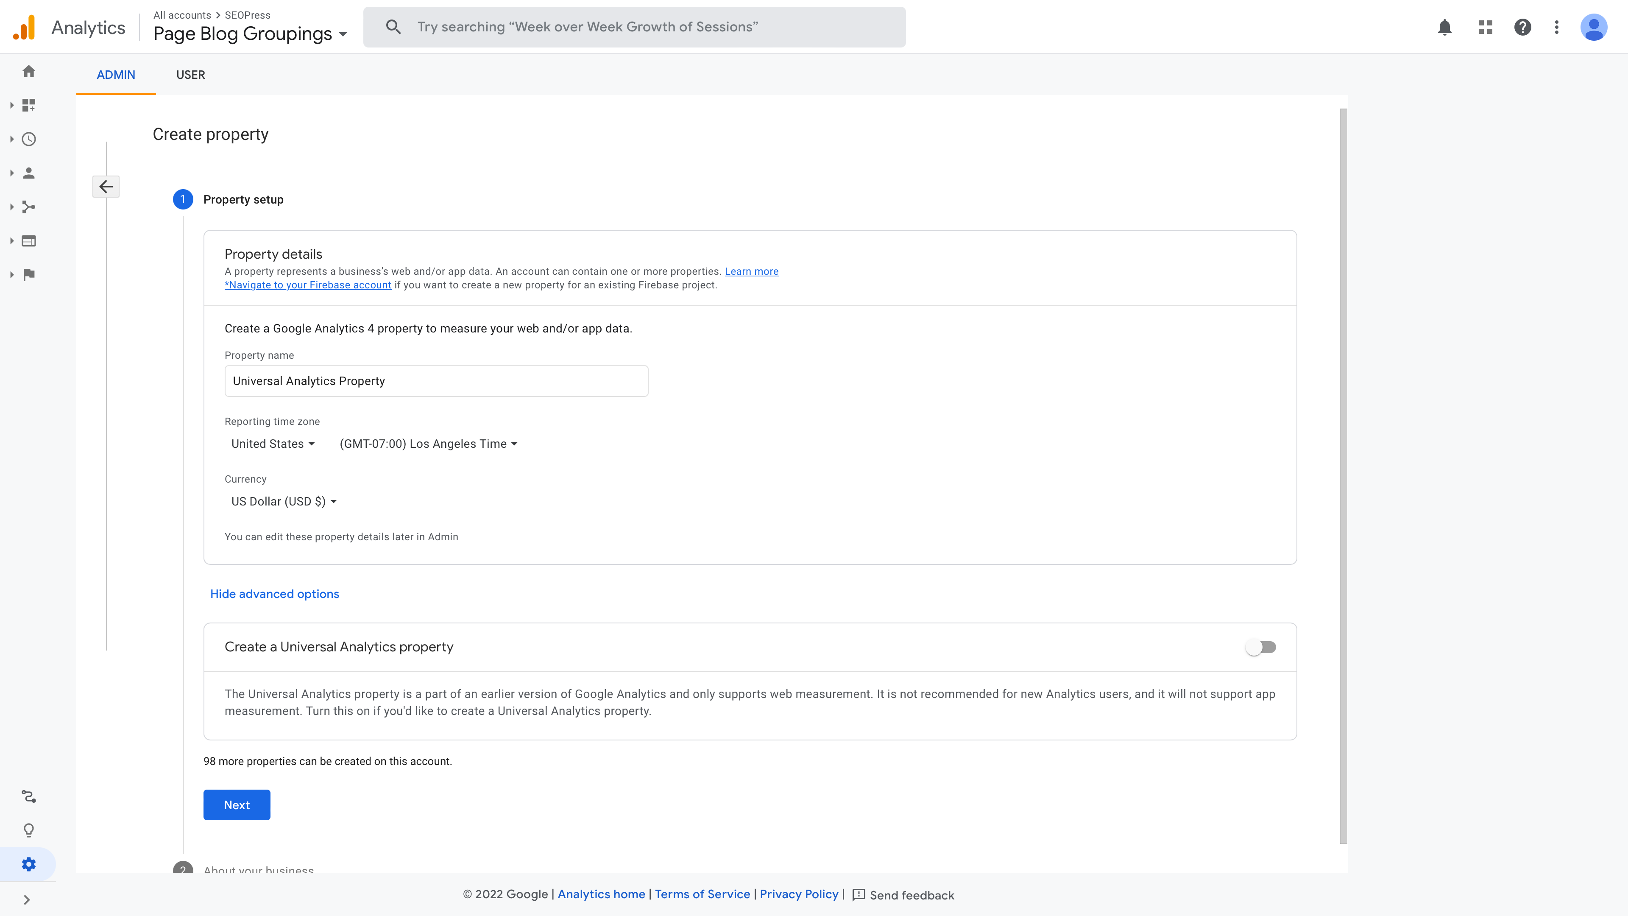Expand sidebar with bottom chevron arrow
This screenshot has width=1628, height=916.
[27, 899]
